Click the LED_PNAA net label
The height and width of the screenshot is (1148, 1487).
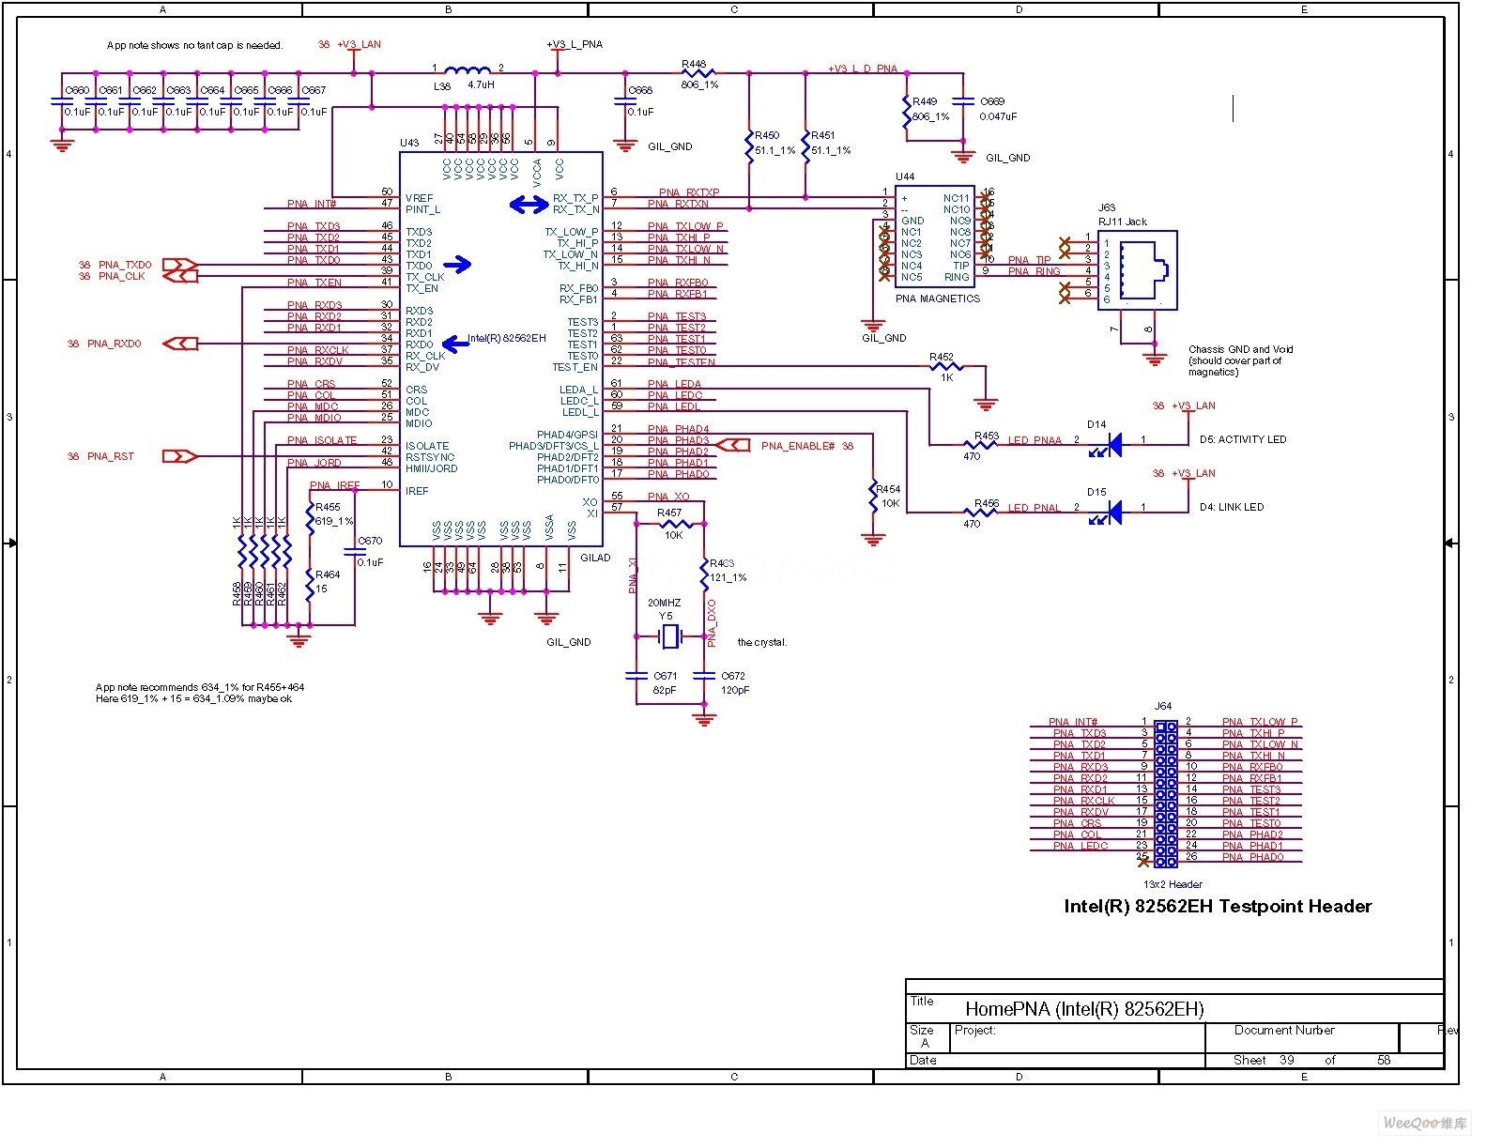pos(1035,440)
